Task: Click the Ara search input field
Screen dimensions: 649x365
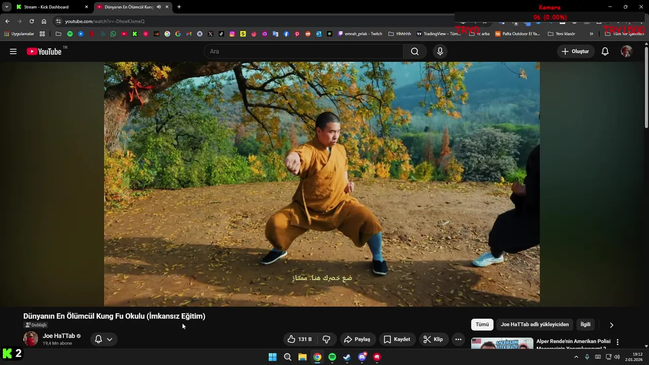Action: pos(304,51)
